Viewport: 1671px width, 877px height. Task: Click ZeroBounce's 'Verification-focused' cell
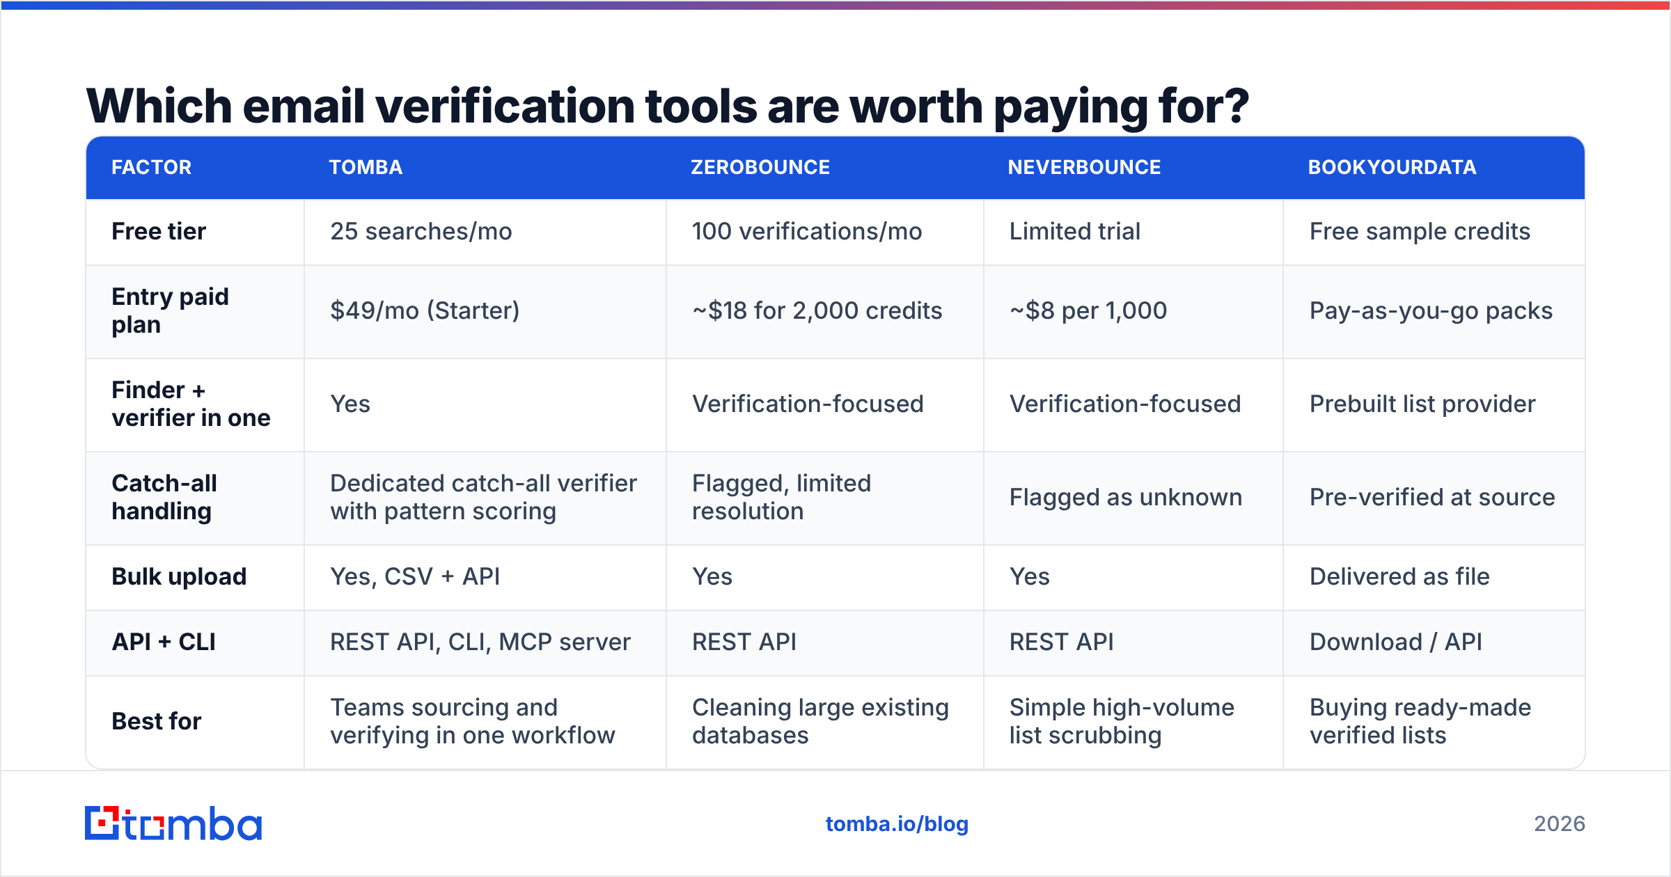tap(808, 404)
